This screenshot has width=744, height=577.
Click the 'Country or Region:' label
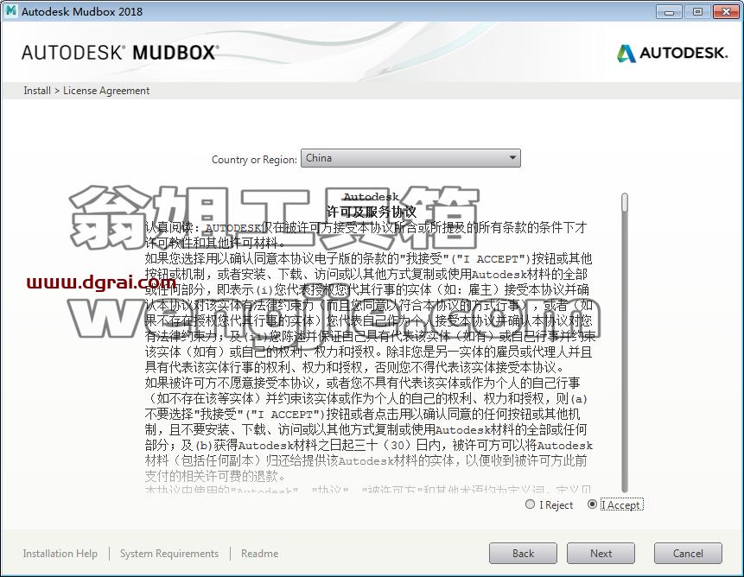point(254,159)
